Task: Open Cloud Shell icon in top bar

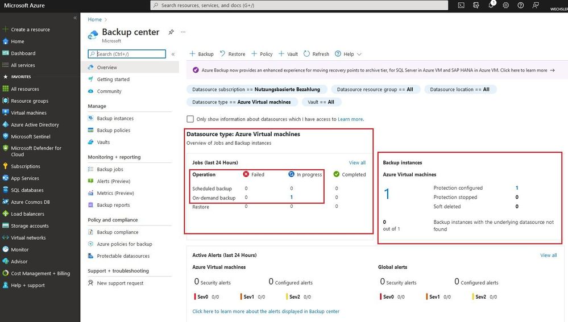Action: point(461,5)
